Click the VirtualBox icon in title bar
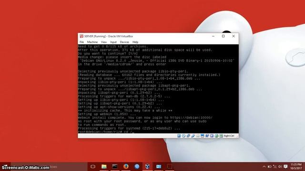Viewport: 305px width, 171px height. (81, 36)
